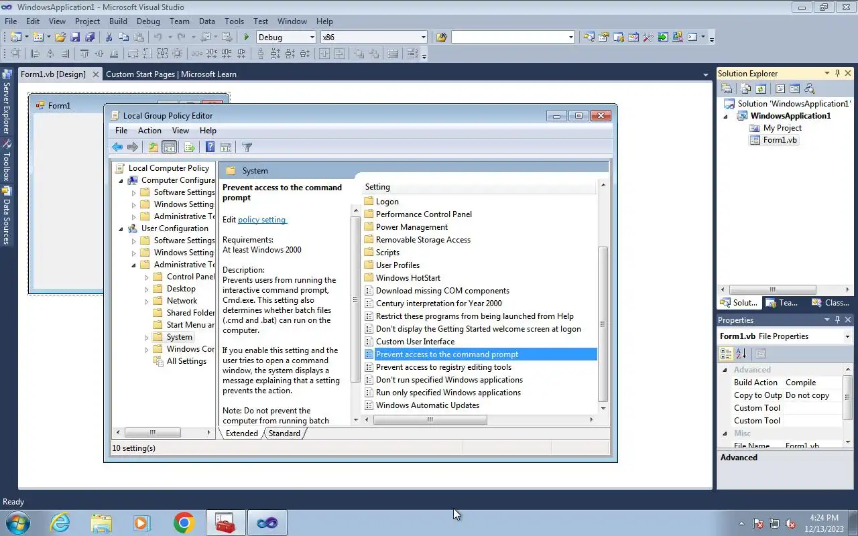The height and width of the screenshot is (536, 858).
Task: Open the find combo box dropdown
Action: (571, 38)
